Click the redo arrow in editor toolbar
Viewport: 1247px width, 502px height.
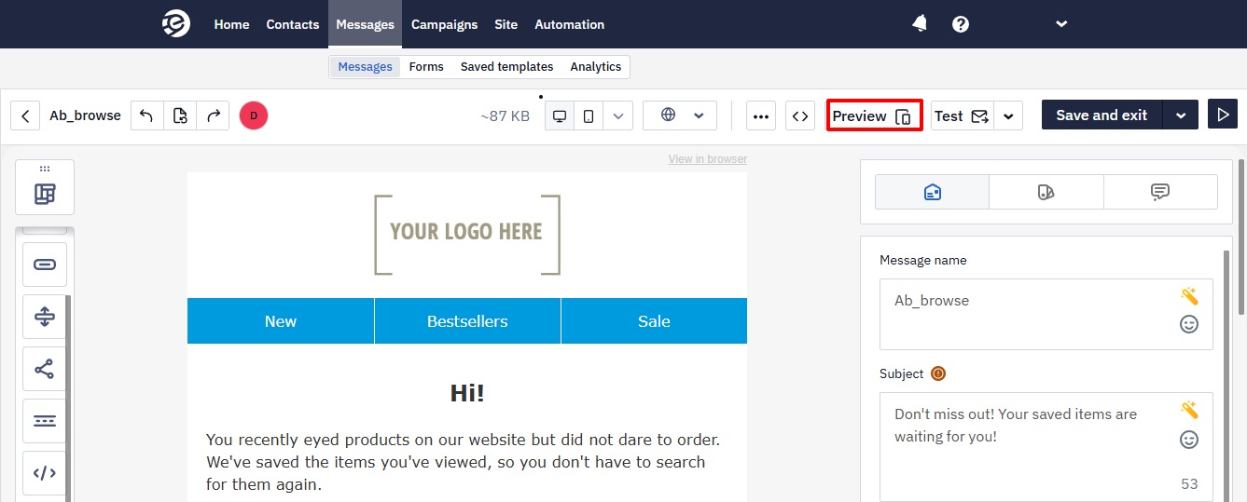(x=213, y=115)
